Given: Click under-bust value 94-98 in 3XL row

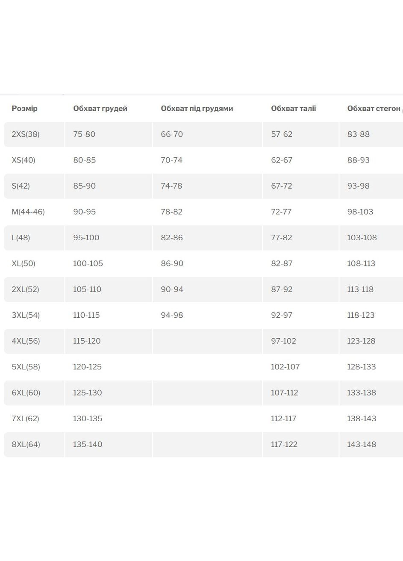Looking at the screenshot, I should tap(172, 315).
